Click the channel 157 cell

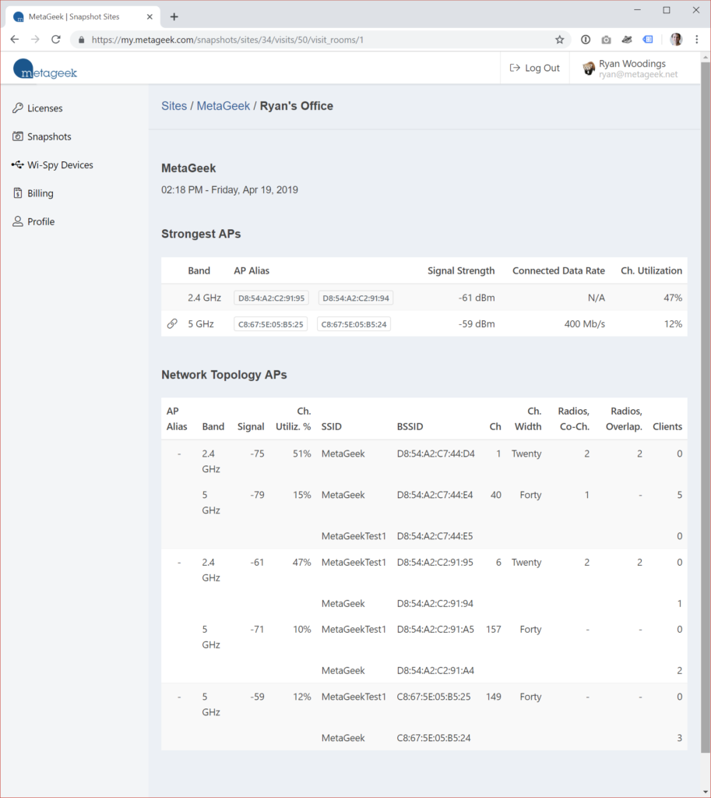[x=493, y=630]
